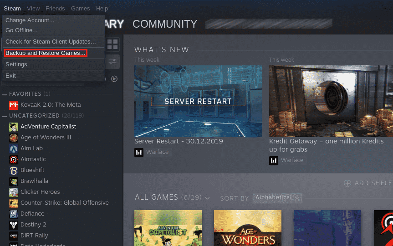
Task: Select Aim Lab in game list
Action: click(x=31, y=148)
